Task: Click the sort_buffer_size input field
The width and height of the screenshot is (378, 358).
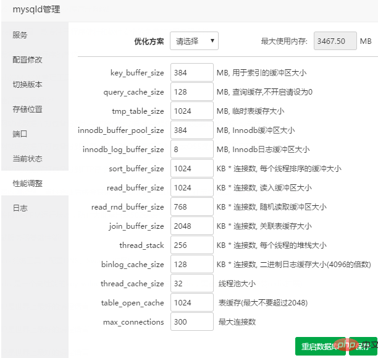Action: click(191, 168)
